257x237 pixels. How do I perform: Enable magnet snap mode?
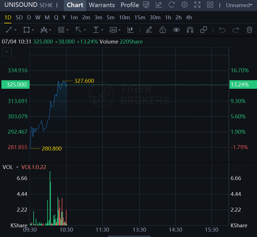click(190, 30)
